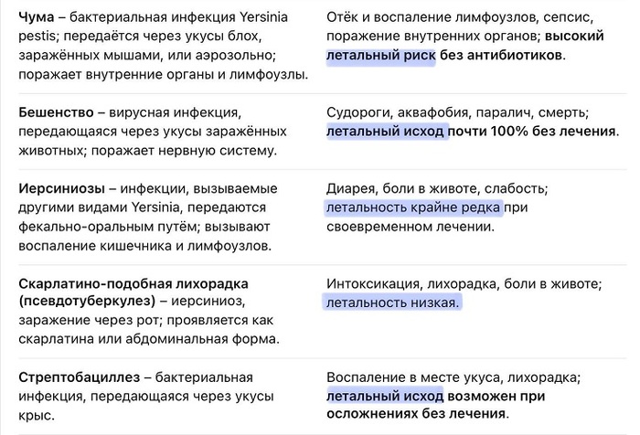Click highlighted "летальный исход" in the Стрептобациллез row
Viewport: 640px width, 435px height.
point(385,396)
